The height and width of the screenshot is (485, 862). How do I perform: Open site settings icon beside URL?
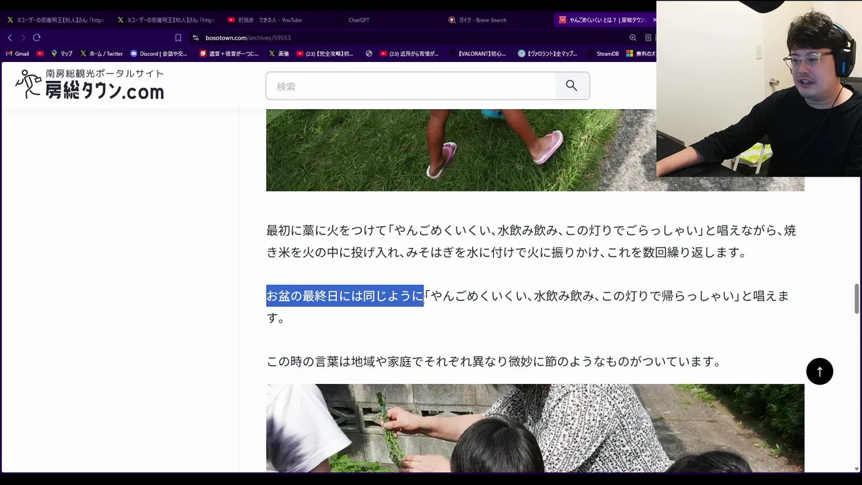195,38
